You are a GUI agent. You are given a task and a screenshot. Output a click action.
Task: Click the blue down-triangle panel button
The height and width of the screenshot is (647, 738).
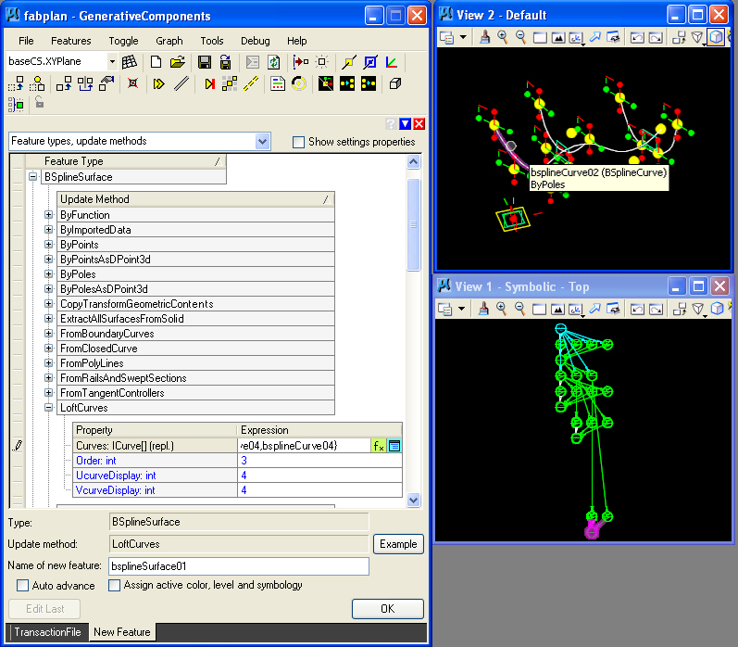point(405,124)
